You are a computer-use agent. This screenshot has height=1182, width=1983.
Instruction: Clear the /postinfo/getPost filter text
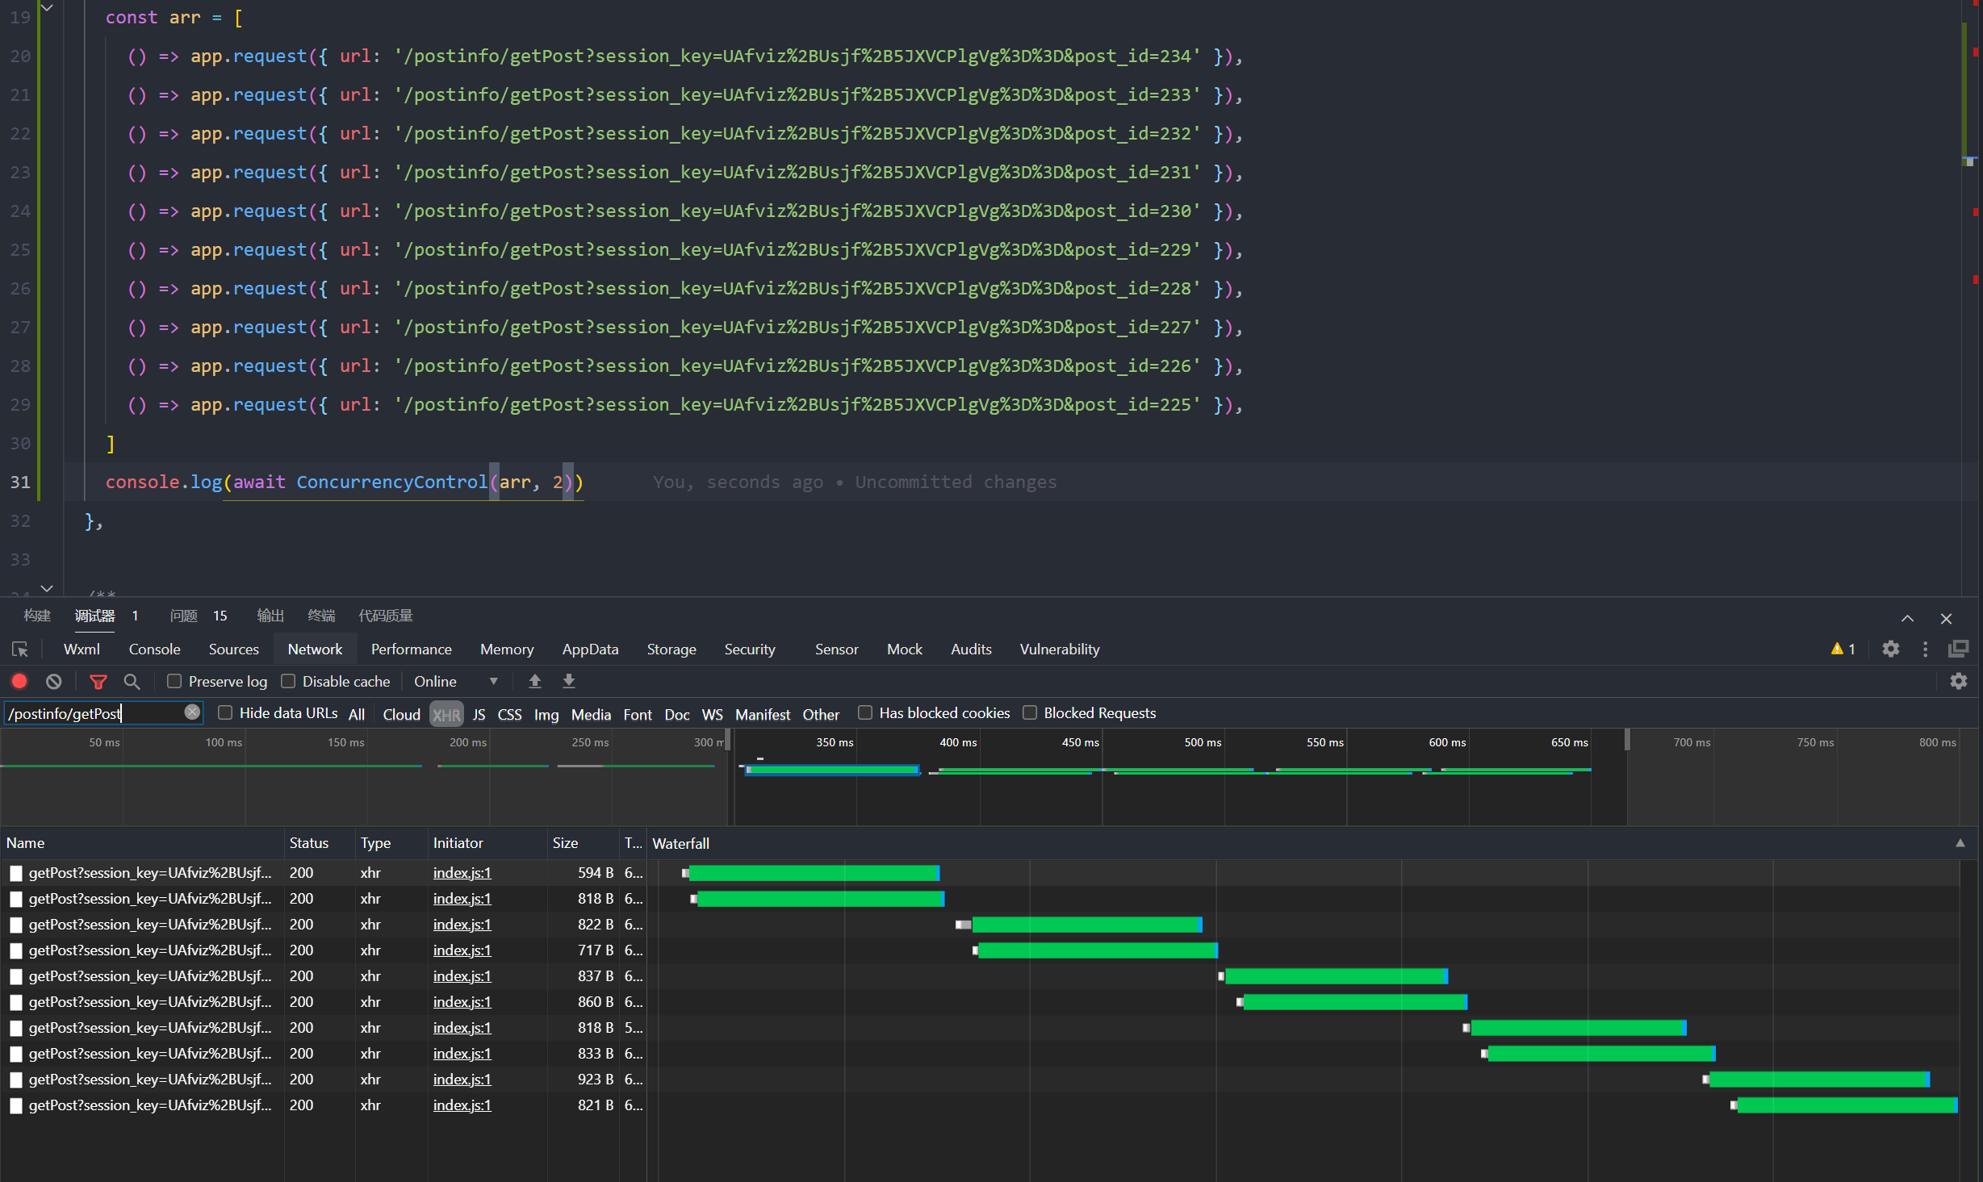192,712
